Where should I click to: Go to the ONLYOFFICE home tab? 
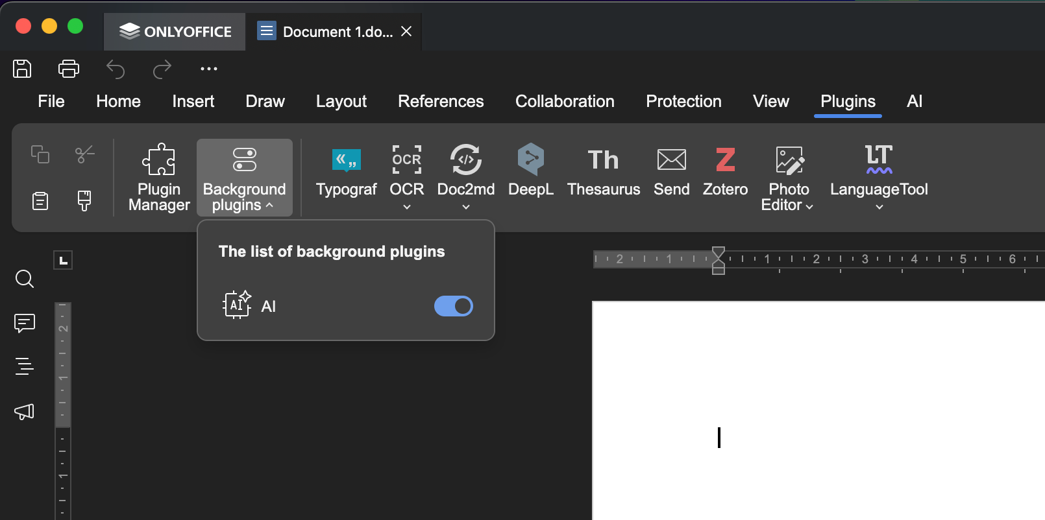click(x=175, y=32)
